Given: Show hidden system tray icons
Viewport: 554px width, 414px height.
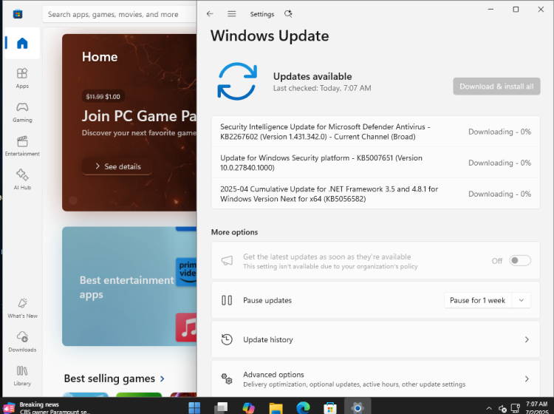Looking at the screenshot, I should [x=489, y=408].
